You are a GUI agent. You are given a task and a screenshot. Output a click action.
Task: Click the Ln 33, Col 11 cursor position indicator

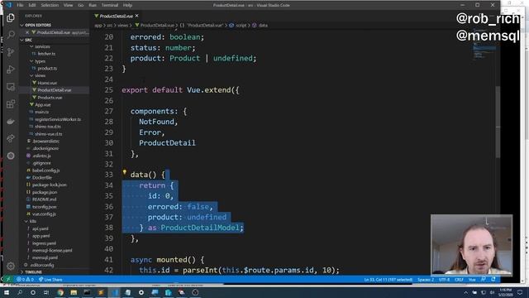pyautogui.click(x=388, y=280)
